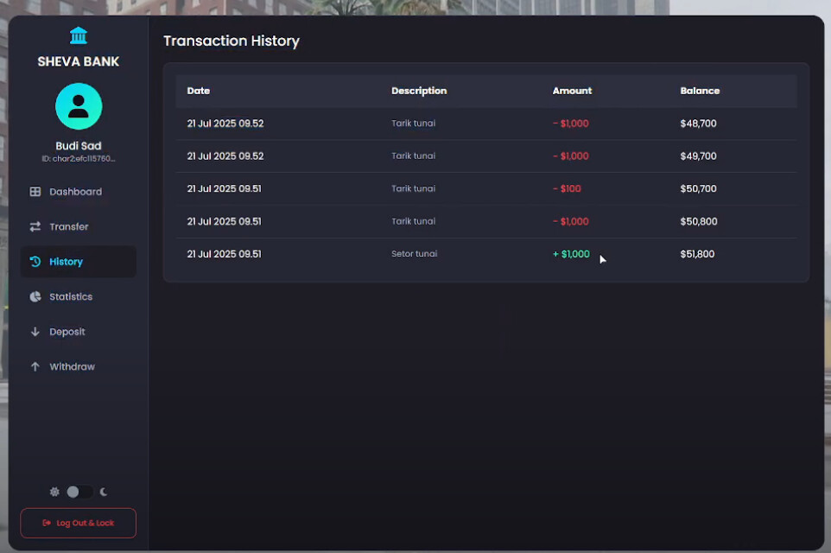
Task: Click the Date column header
Action: pyautogui.click(x=199, y=91)
